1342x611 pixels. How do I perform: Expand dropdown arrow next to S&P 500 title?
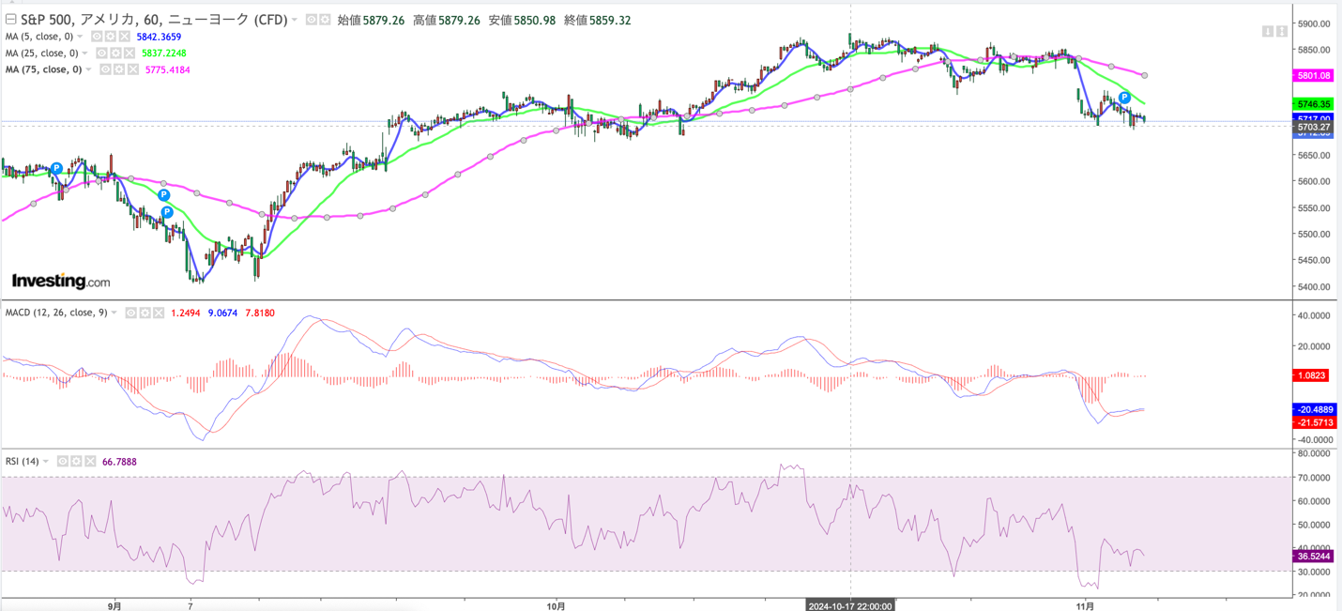294,20
